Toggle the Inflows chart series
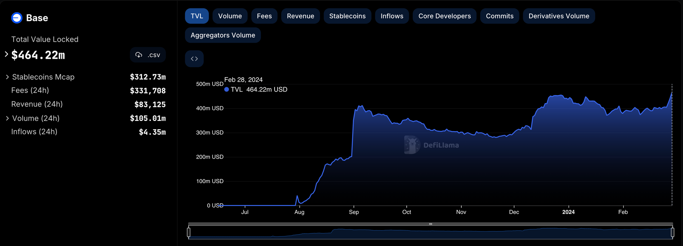 [392, 16]
